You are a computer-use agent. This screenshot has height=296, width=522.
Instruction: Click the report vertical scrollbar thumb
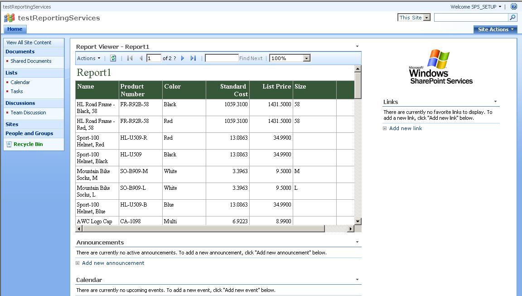(358, 85)
